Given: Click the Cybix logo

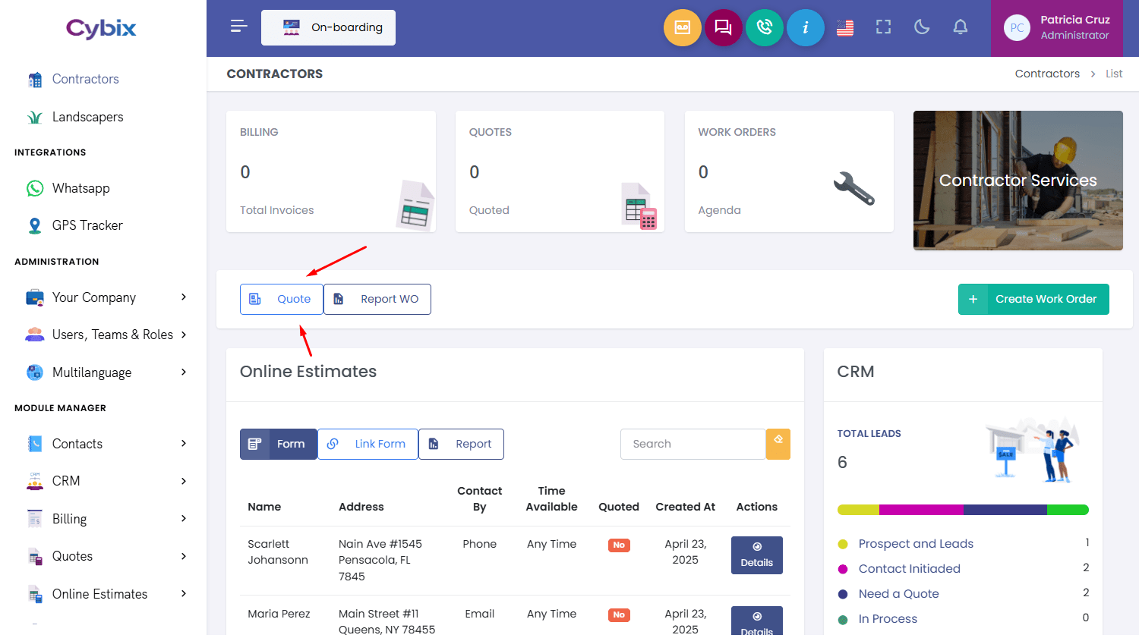Looking at the screenshot, I should [101, 29].
